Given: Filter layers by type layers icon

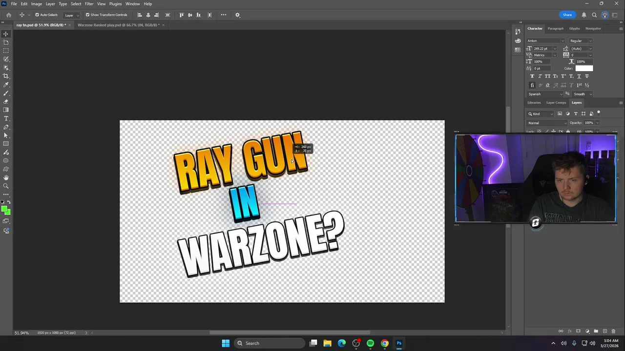Looking at the screenshot, I should click(575, 114).
